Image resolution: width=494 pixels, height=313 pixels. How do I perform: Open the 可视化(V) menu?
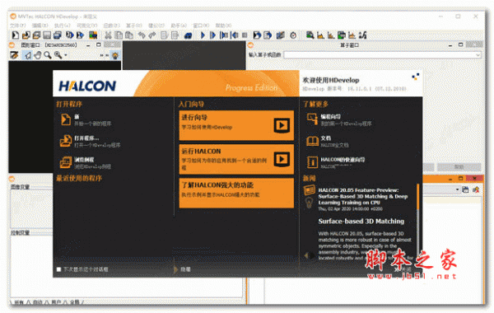[87, 26]
